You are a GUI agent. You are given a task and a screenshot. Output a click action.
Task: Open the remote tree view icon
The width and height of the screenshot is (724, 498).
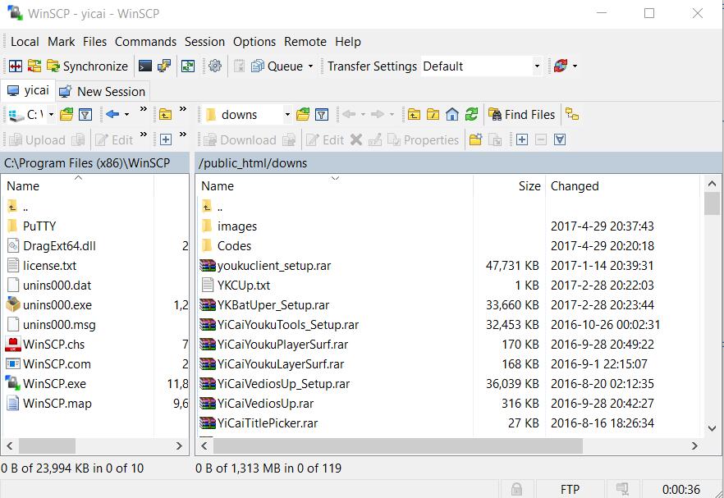(x=572, y=115)
